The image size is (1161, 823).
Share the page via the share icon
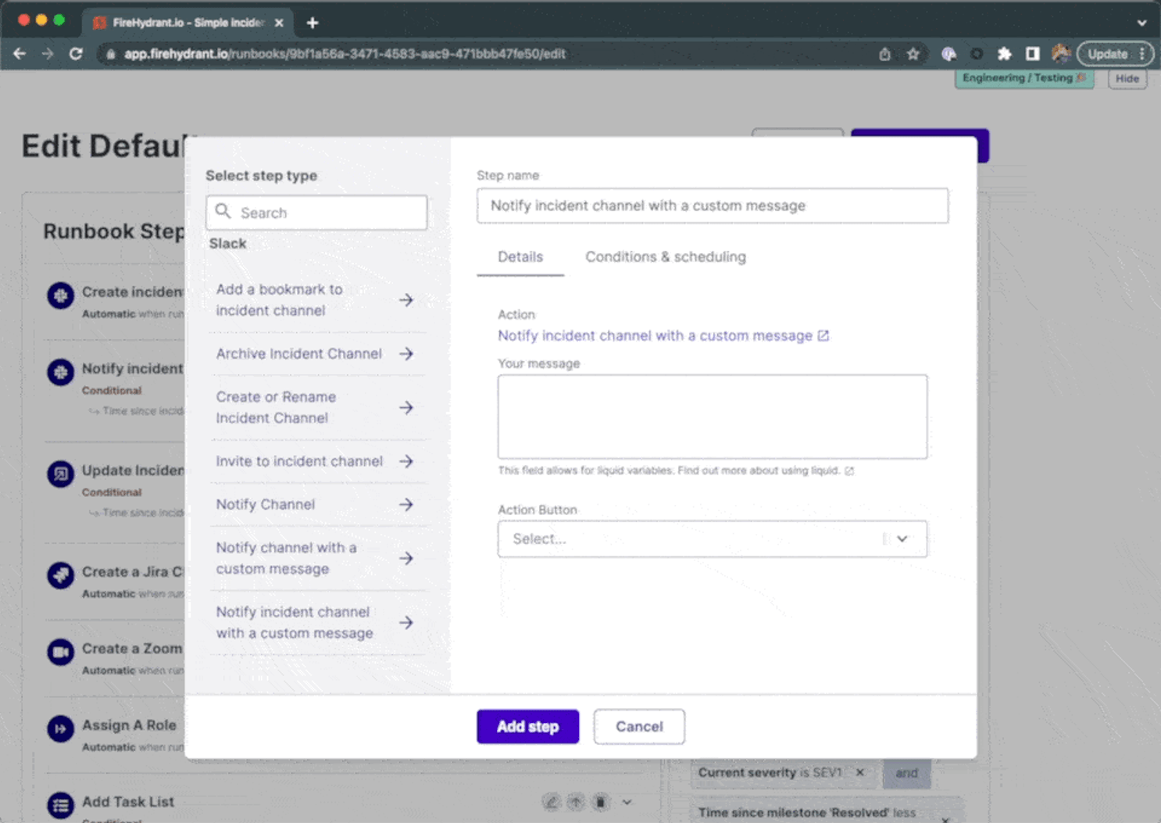coord(884,54)
